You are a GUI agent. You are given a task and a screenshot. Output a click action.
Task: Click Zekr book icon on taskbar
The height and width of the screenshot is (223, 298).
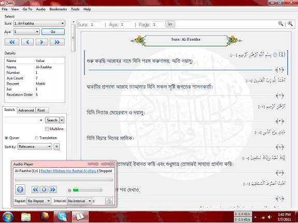(x=80, y=217)
